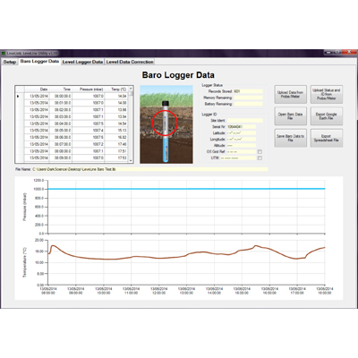358x358 pixels.
Task: Open the Level Logger Data tab
Action: pyautogui.click(x=82, y=62)
